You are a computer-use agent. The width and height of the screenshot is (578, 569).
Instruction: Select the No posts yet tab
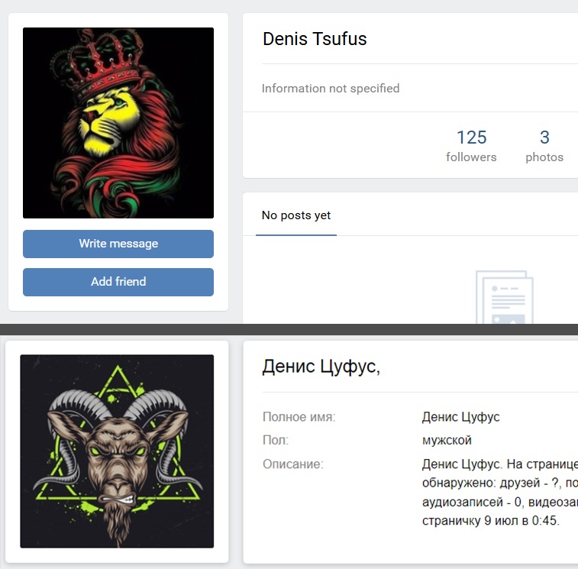pyautogui.click(x=296, y=215)
